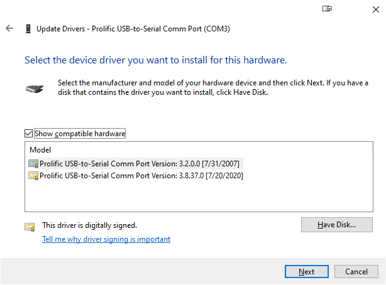Screen dimensions: 386x285
Task: Click the small icon left of close button
Action: point(327,9)
